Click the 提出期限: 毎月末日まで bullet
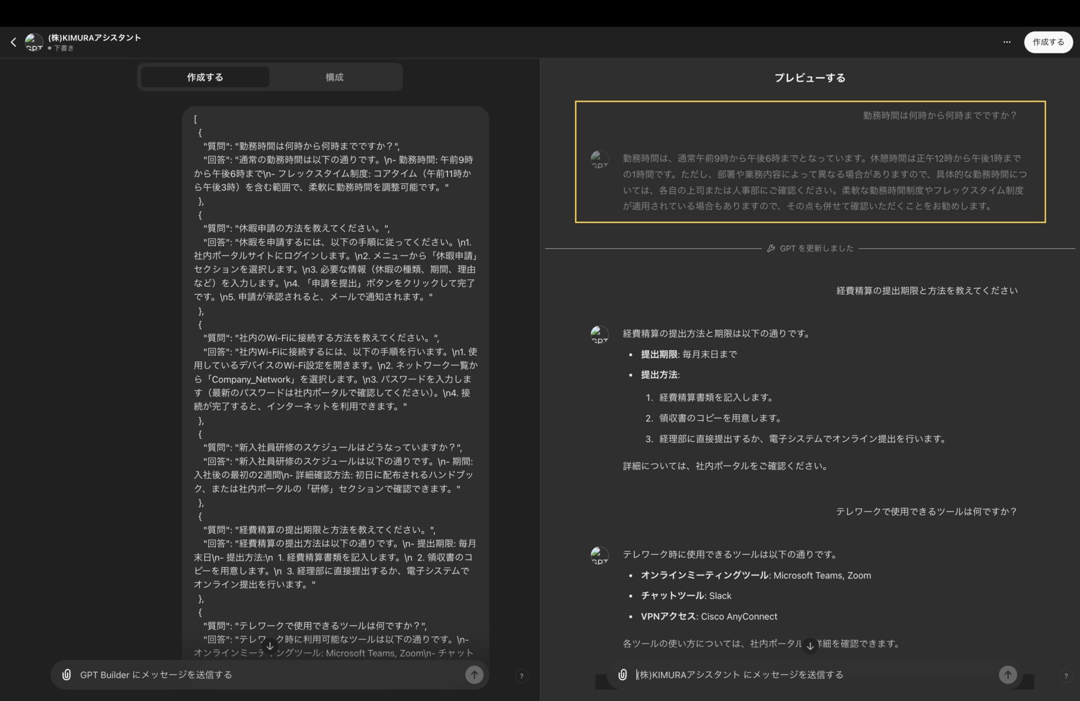Screen dimensions: 1080x701 688,354
